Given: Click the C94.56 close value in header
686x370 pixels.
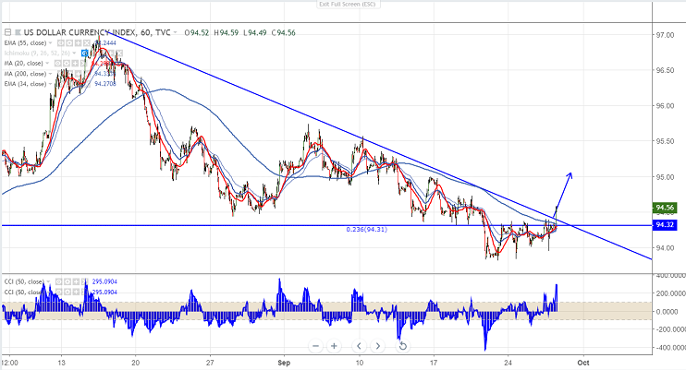Looking at the screenshot, I should pyautogui.click(x=283, y=32).
